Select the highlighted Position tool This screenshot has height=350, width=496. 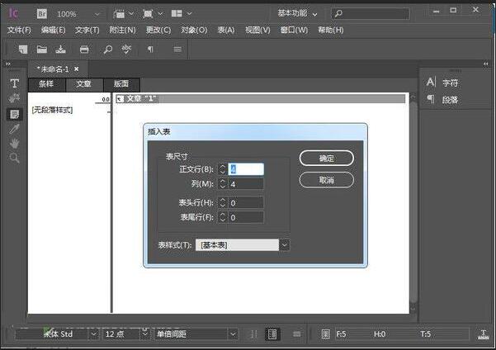pyautogui.click(x=14, y=114)
